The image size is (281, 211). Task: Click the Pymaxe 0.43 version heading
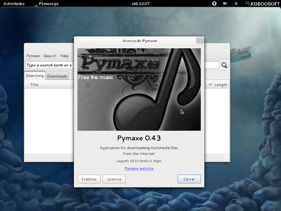(139, 138)
